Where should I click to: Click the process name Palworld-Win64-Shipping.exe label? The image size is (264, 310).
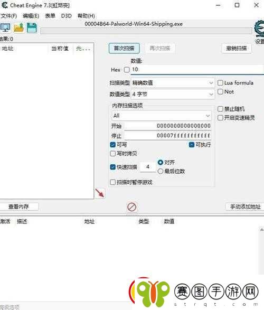click(x=134, y=24)
